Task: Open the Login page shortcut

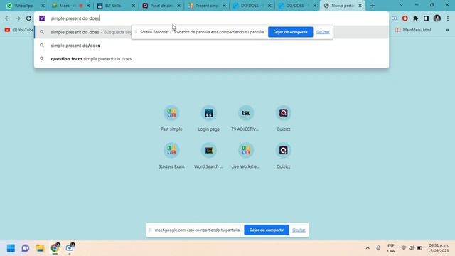Action: tap(208, 119)
